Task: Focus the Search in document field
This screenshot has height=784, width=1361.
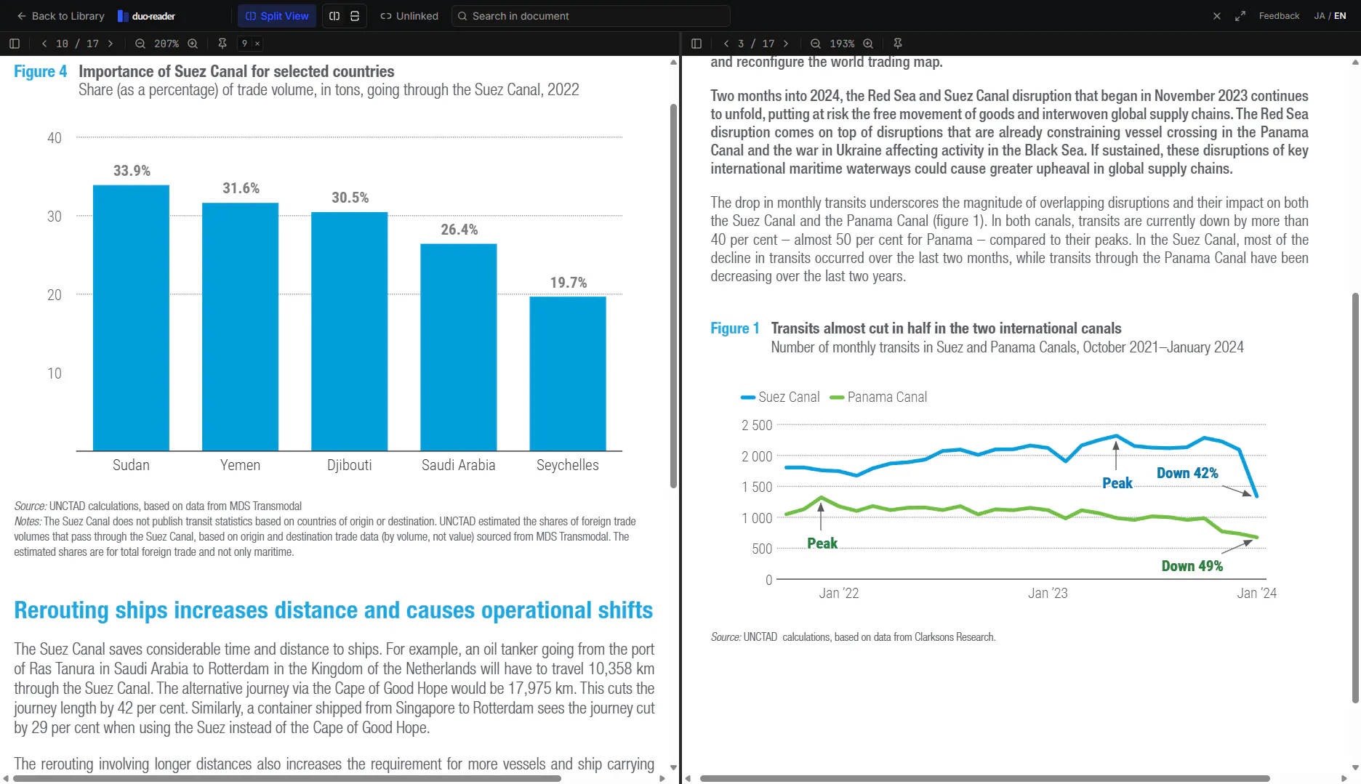Action: 590,16
